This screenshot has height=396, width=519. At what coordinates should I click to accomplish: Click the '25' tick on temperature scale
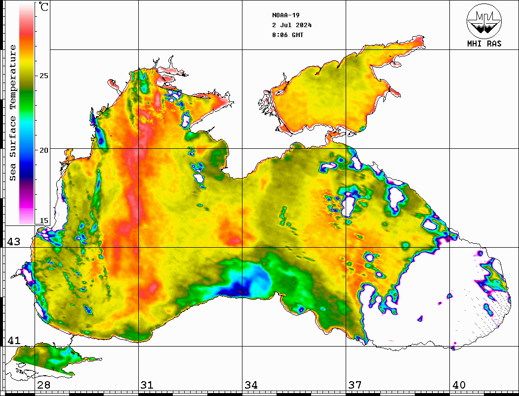pos(43,76)
